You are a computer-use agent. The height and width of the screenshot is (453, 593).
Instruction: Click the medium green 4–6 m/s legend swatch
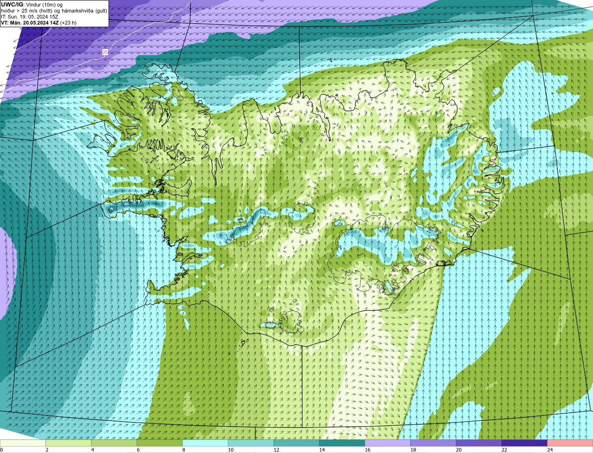coord(114,443)
